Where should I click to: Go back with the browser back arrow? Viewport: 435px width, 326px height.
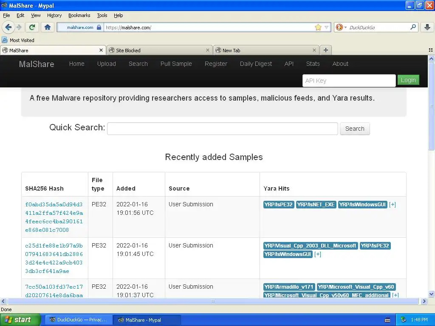pyautogui.click(x=8, y=27)
